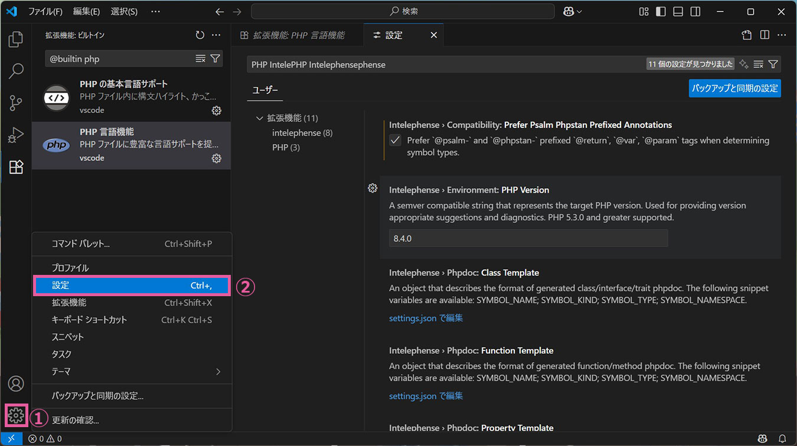Choose スニペット from the menu

[132, 337]
